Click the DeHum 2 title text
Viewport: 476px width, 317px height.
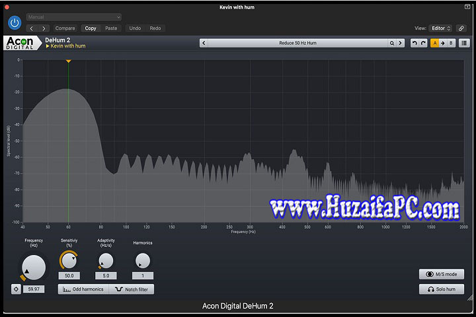point(58,40)
